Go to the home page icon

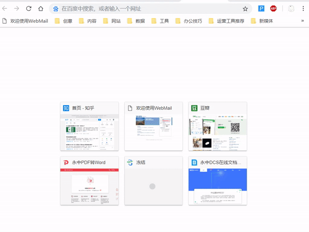coord(41,8)
